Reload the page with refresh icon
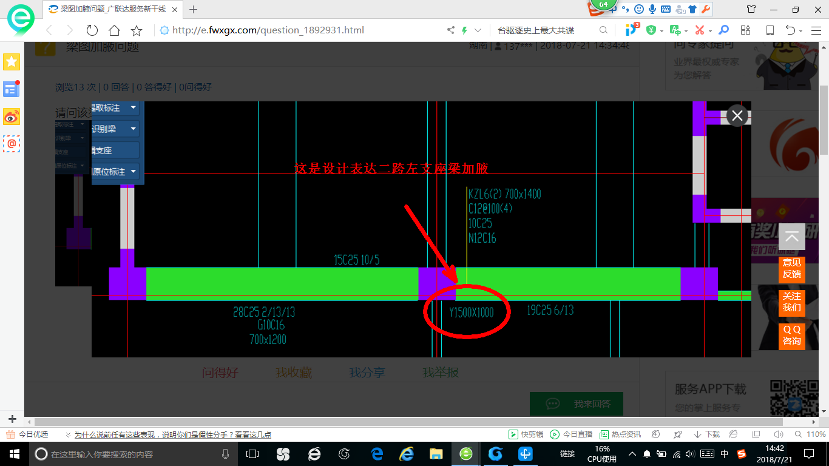Image resolution: width=829 pixels, height=466 pixels. tap(92, 30)
